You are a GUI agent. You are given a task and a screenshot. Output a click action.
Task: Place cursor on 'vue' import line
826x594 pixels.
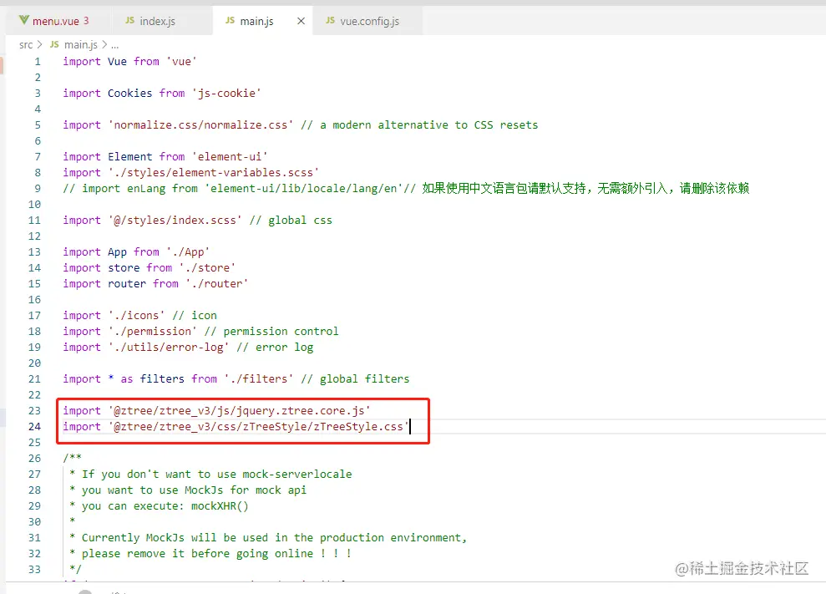(129, 62)
